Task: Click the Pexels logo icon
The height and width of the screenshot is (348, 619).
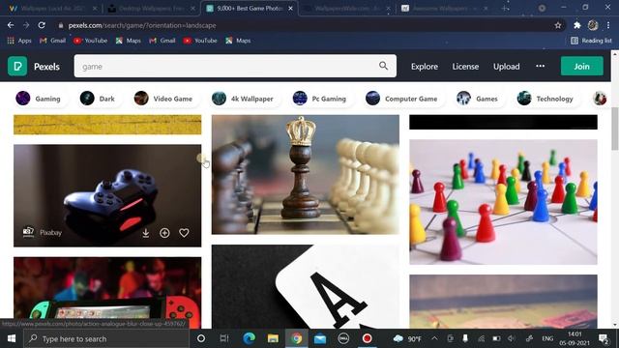Action: point(17,66)
